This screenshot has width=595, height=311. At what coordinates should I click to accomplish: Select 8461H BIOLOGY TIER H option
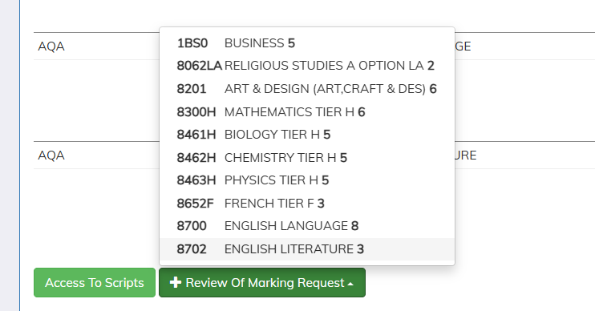point(307,135)
